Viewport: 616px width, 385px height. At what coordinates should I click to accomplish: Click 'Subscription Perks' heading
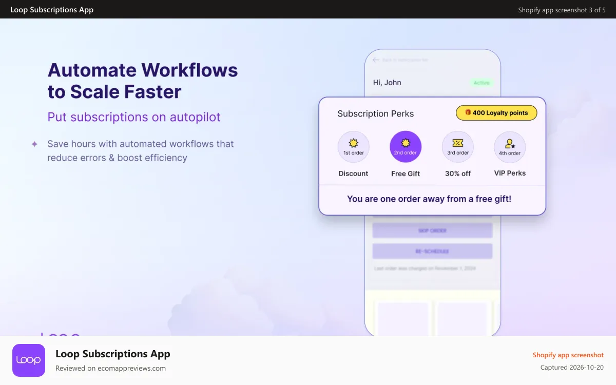(376, 113)
